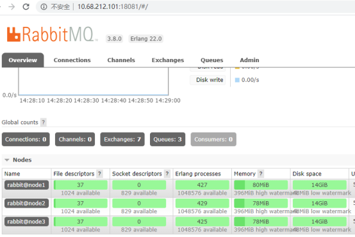The image size is (355, 237).
Task: Click the browser forward arrow
Action: click(x=12, y=7)
